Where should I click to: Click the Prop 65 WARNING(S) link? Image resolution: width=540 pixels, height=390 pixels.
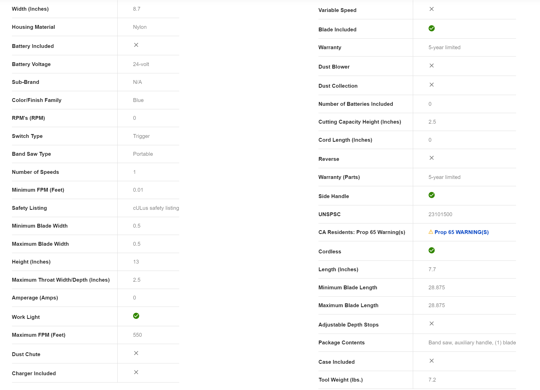tap(461, 232)
